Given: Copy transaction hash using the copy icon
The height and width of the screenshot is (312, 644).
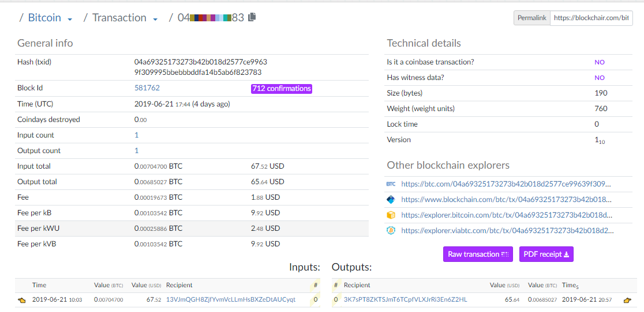Looking at the screenshot, I should click(x=252, y=17).
